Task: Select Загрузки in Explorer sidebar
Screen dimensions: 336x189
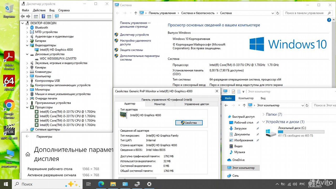Action: [240, 129]
